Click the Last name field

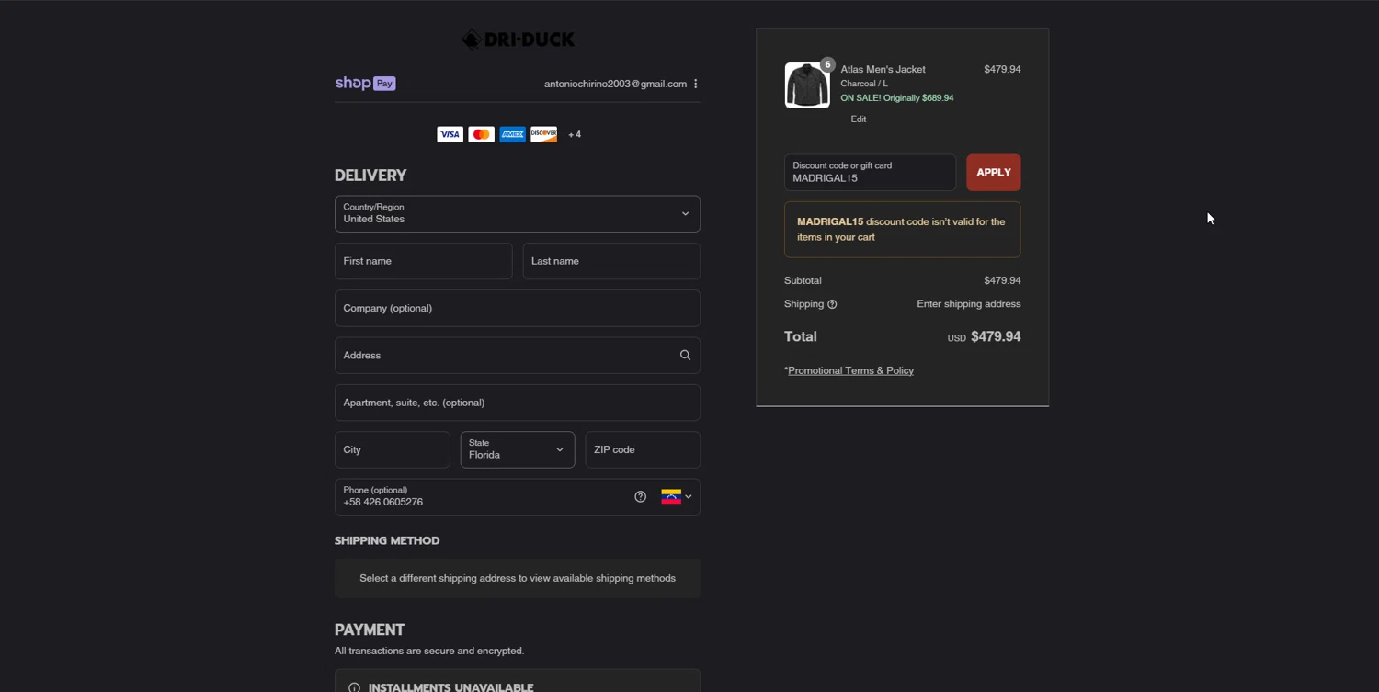(611, 261)
